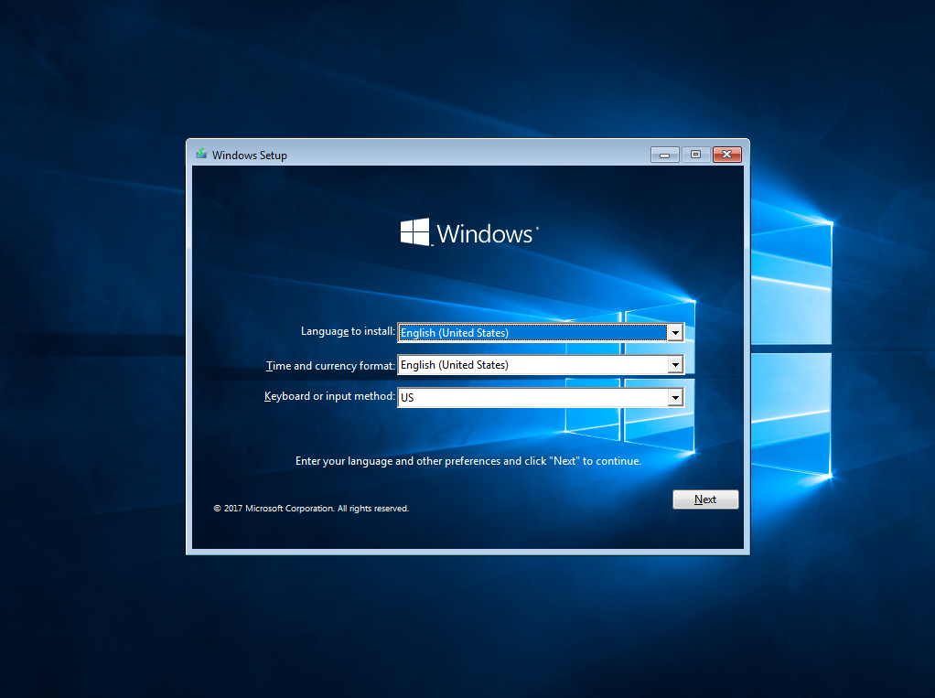
Task: Click the Microsoft Corporation copyright notice
Action: pos(311,509)
